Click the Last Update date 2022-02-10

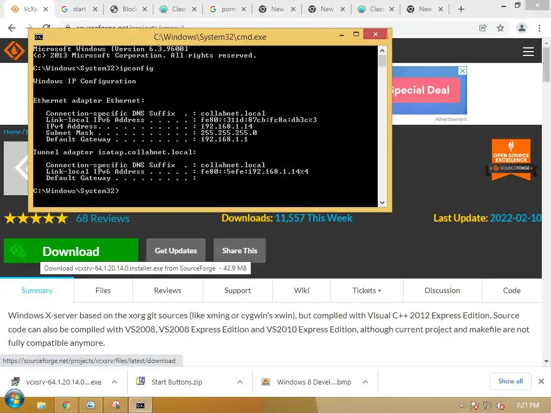click(x=515, y=218)
